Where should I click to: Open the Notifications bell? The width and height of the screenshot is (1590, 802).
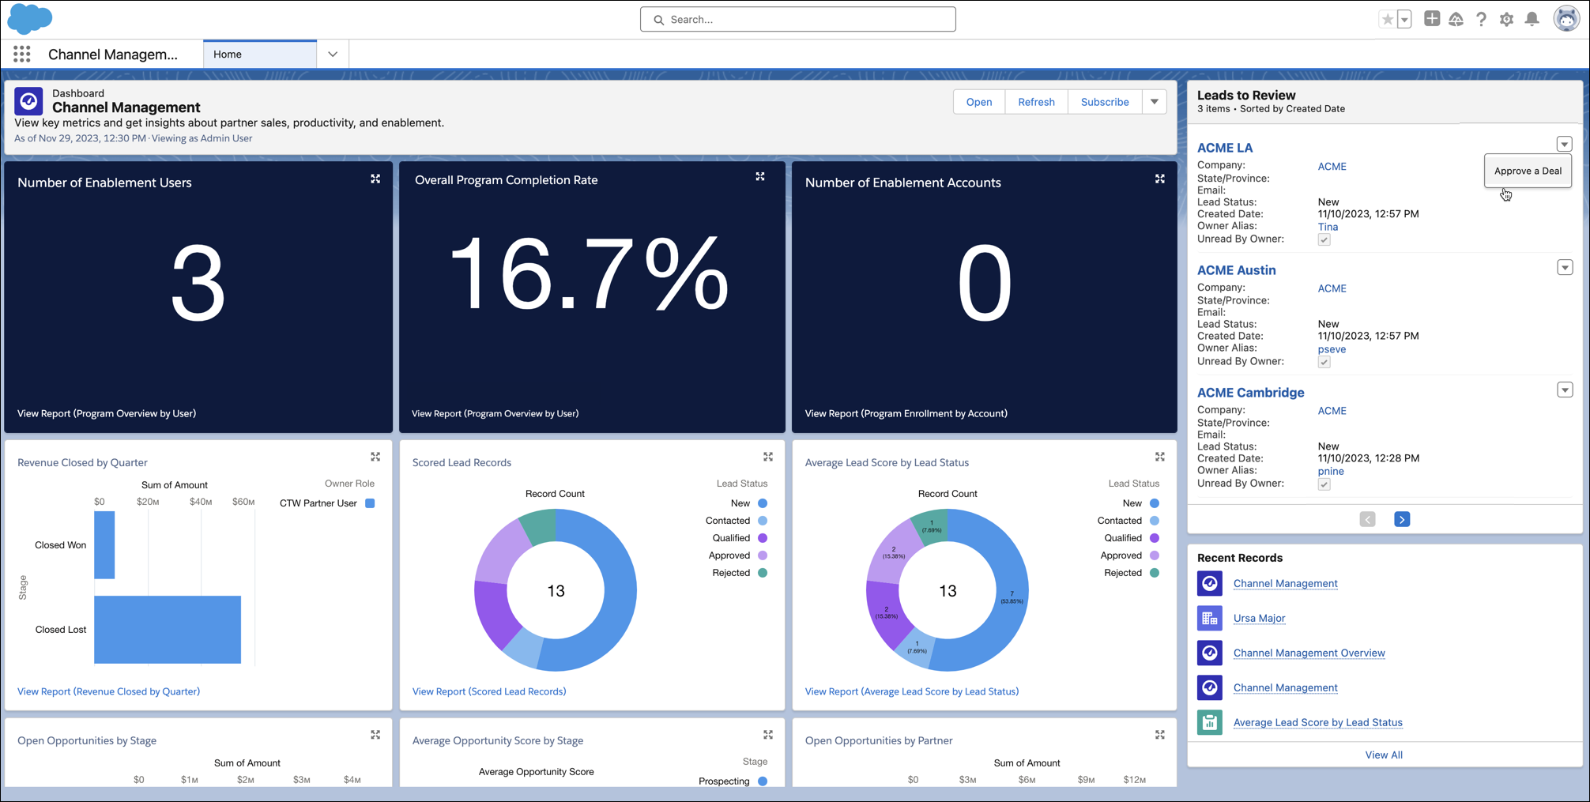point(1532,19)
